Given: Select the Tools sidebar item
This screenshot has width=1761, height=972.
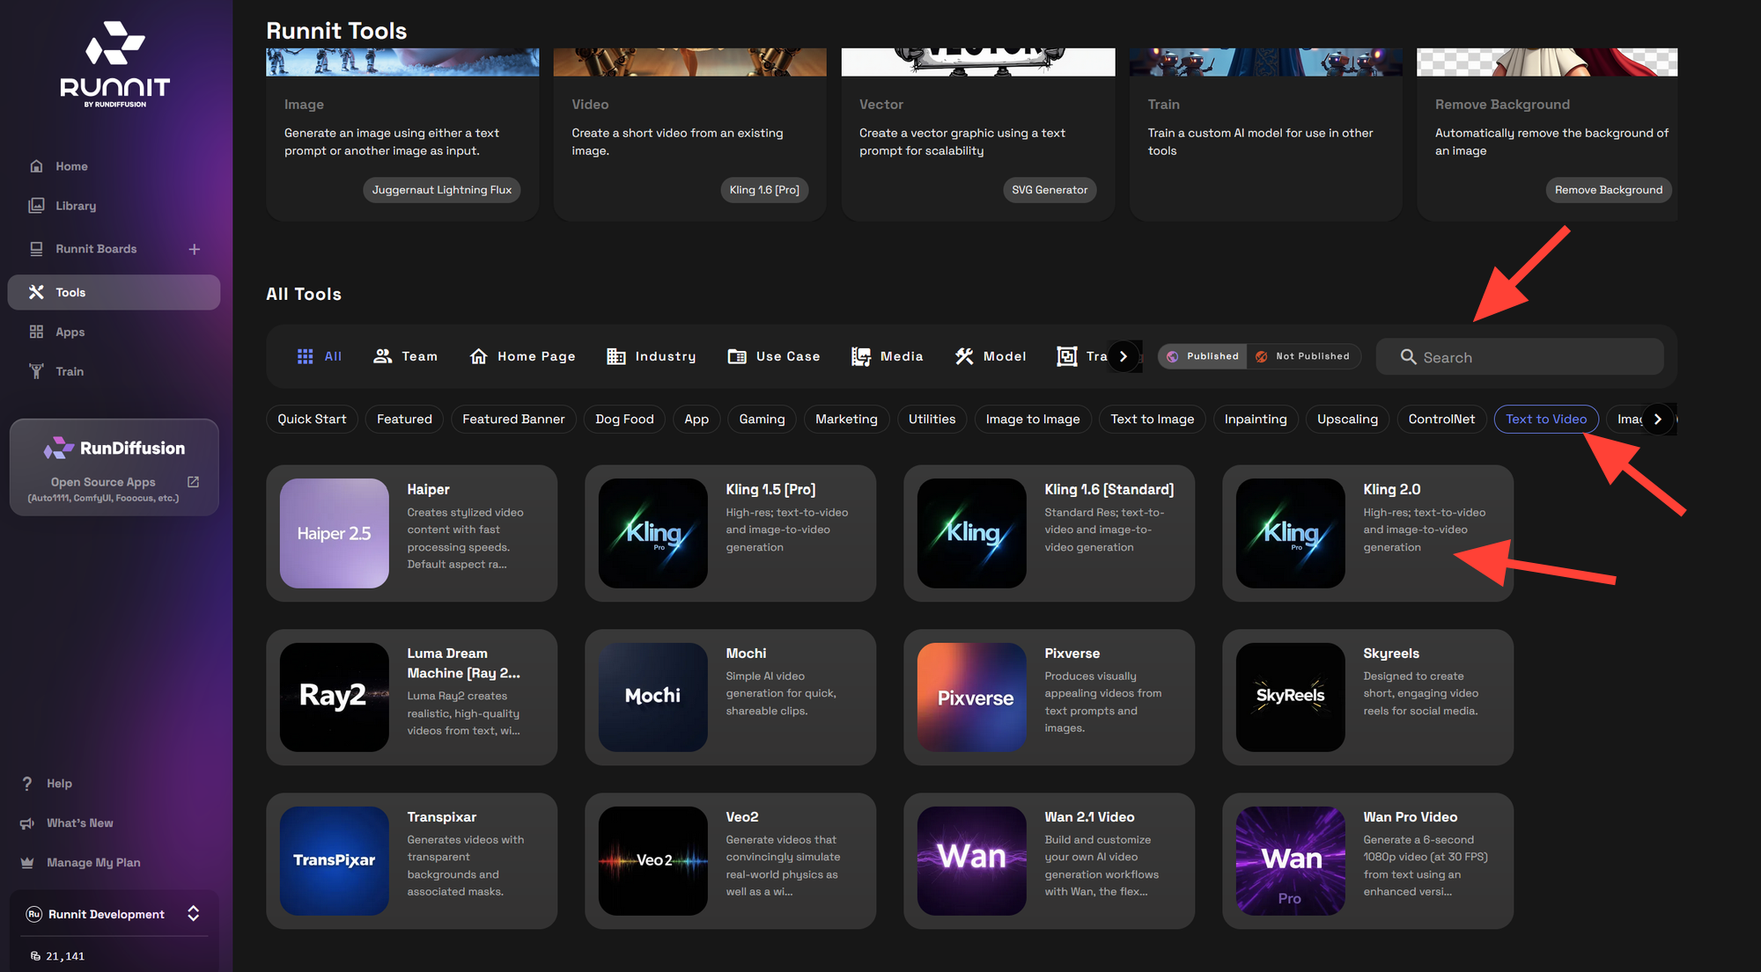Looking at the screenshot, I should coord(114,292).
